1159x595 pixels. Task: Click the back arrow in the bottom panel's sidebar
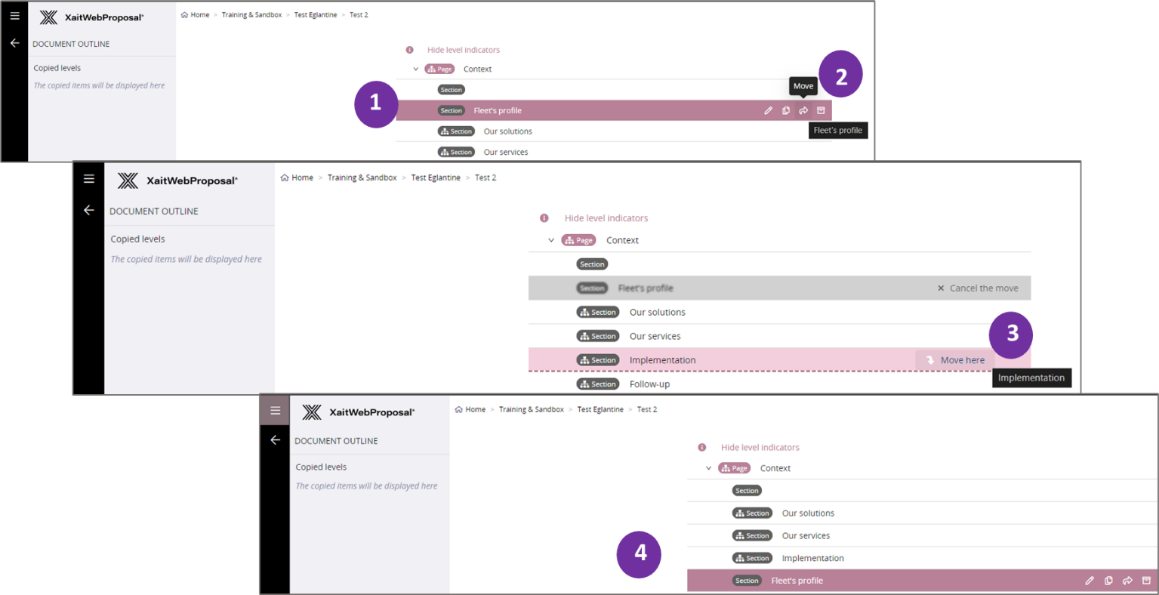275,440
